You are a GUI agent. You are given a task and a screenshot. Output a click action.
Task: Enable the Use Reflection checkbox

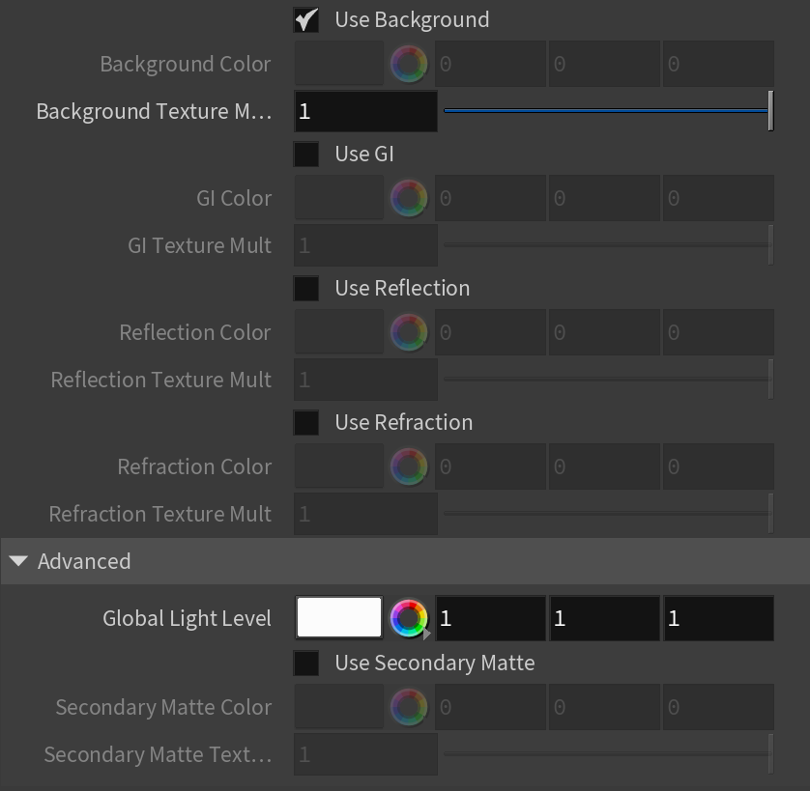click(x=306, y=289)
